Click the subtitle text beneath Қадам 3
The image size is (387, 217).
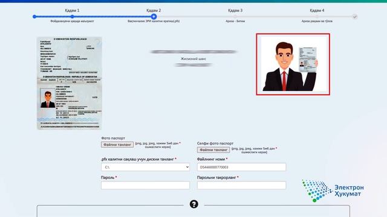(x=235, y=21)
